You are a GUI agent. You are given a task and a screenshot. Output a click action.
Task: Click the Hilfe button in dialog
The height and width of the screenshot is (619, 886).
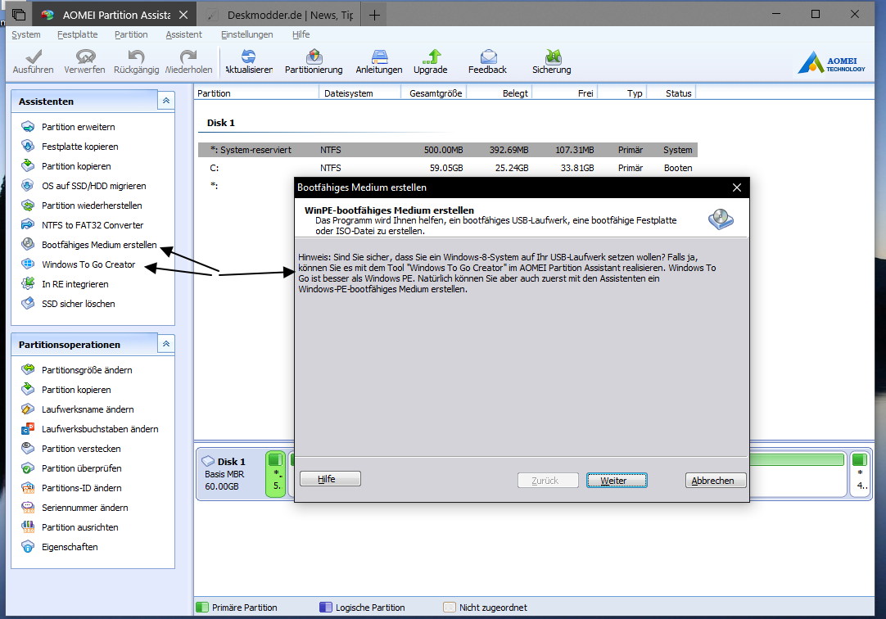pyautogui.click(x=331, y=479)
